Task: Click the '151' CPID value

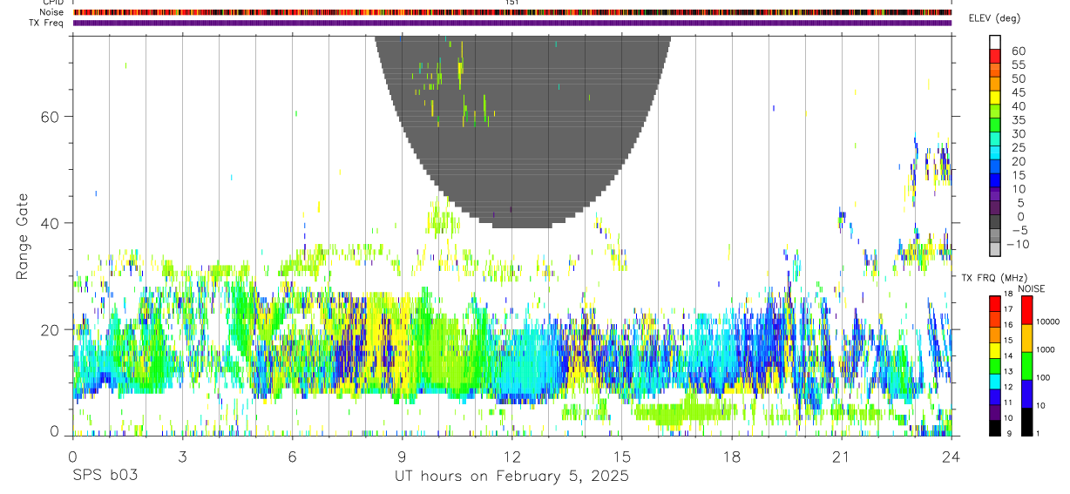Action: [512, 3]
